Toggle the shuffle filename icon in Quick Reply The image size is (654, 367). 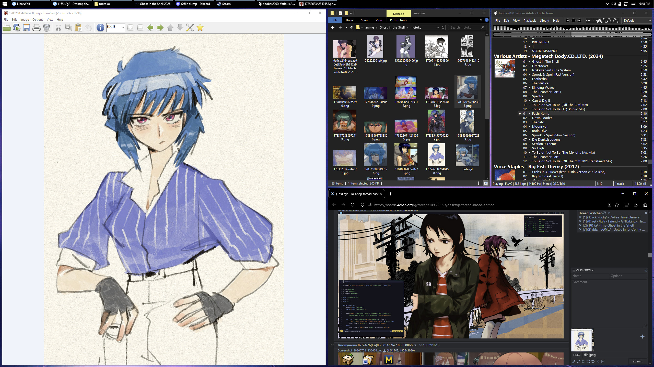(x=588, y=361)
